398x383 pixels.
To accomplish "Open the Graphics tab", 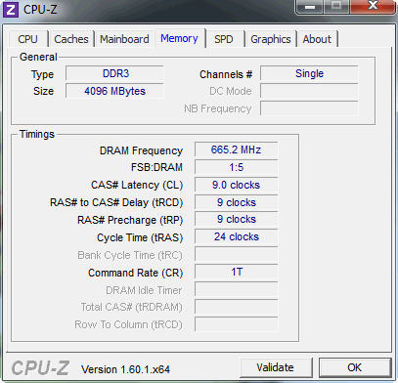I will coord(271,39).
